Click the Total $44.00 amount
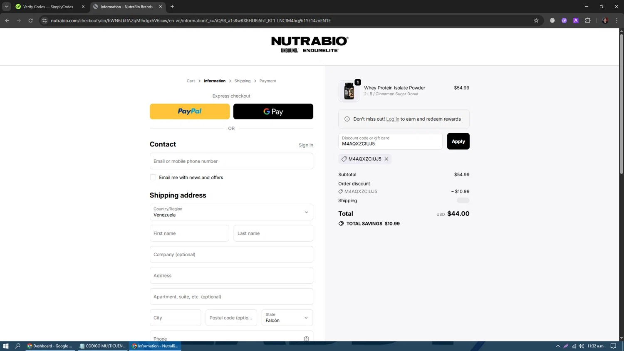This screenshot has height=351, width=624. pos(458,214)
